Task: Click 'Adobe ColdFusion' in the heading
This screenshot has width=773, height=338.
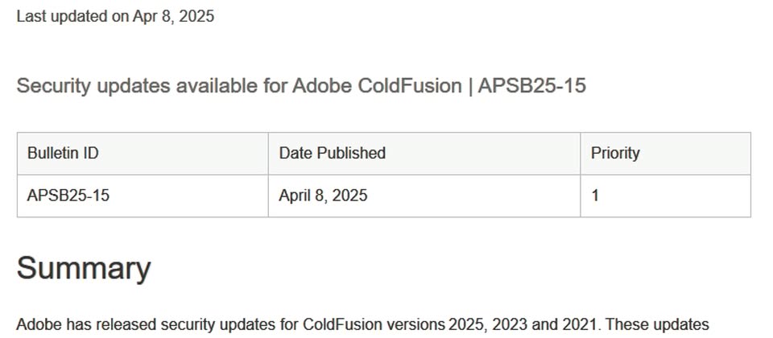Action: pos(377,86)
